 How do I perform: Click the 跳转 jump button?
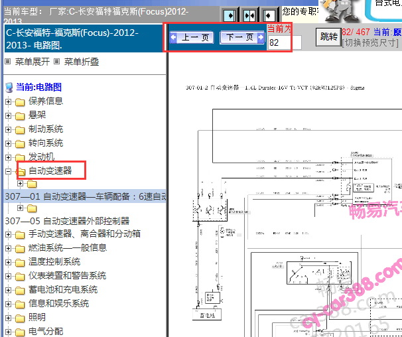tap(328, 36)
